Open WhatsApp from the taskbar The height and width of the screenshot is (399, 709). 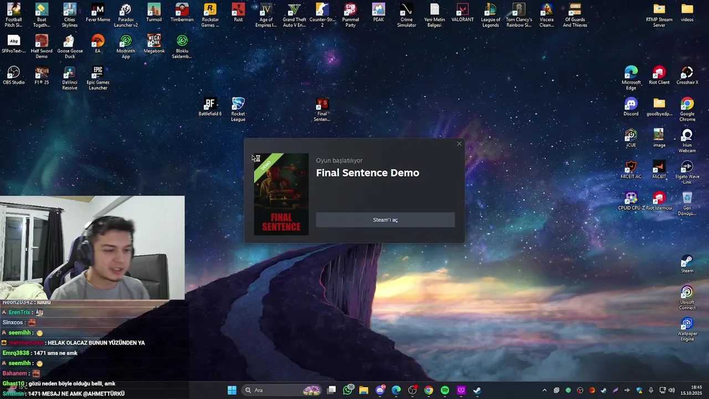pos(348,390)
